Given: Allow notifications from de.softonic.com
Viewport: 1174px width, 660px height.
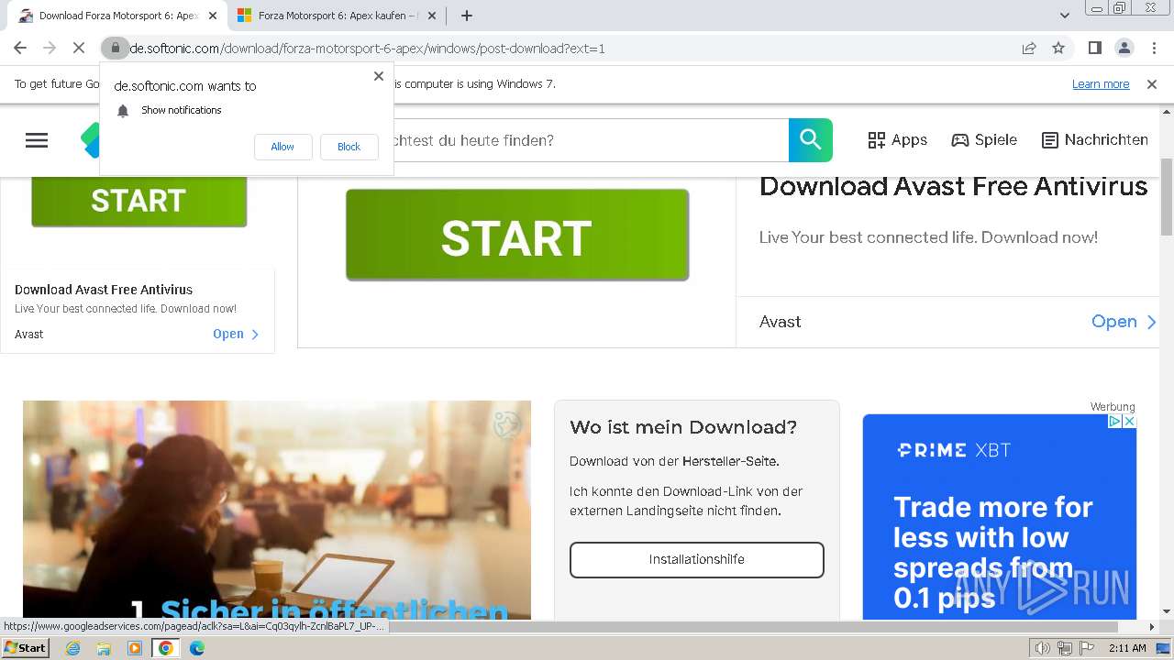Looking at the screenshot, I should pos(282,147).
